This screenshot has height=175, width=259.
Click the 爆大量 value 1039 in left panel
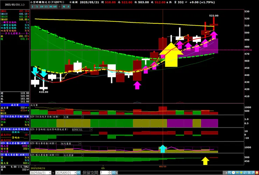[25, 146]
